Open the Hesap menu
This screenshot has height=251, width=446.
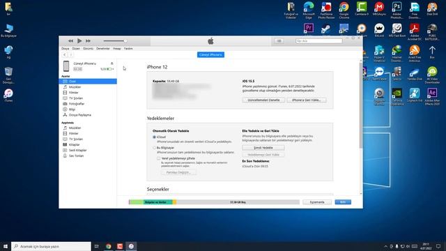[117, 49]
